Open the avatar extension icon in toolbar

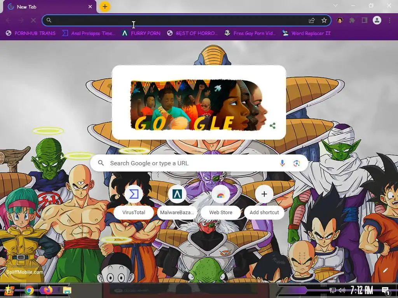click(x=340, y=20)
